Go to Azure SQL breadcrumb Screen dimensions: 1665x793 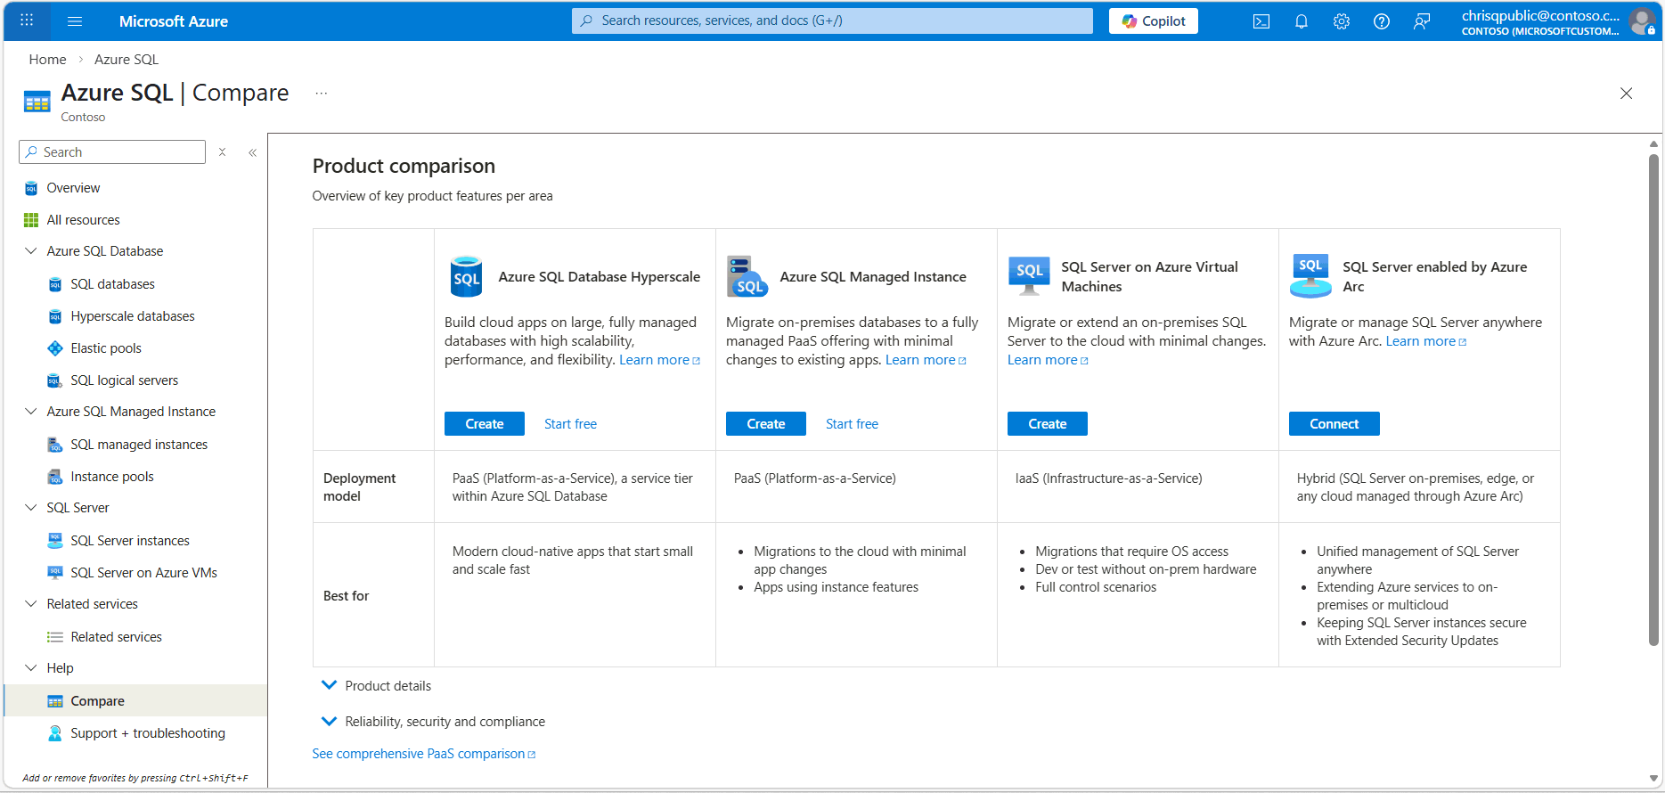point(127,60)
